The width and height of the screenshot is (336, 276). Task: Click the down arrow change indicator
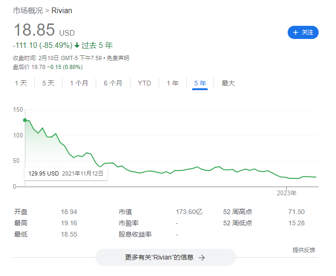tap(76, 45)
